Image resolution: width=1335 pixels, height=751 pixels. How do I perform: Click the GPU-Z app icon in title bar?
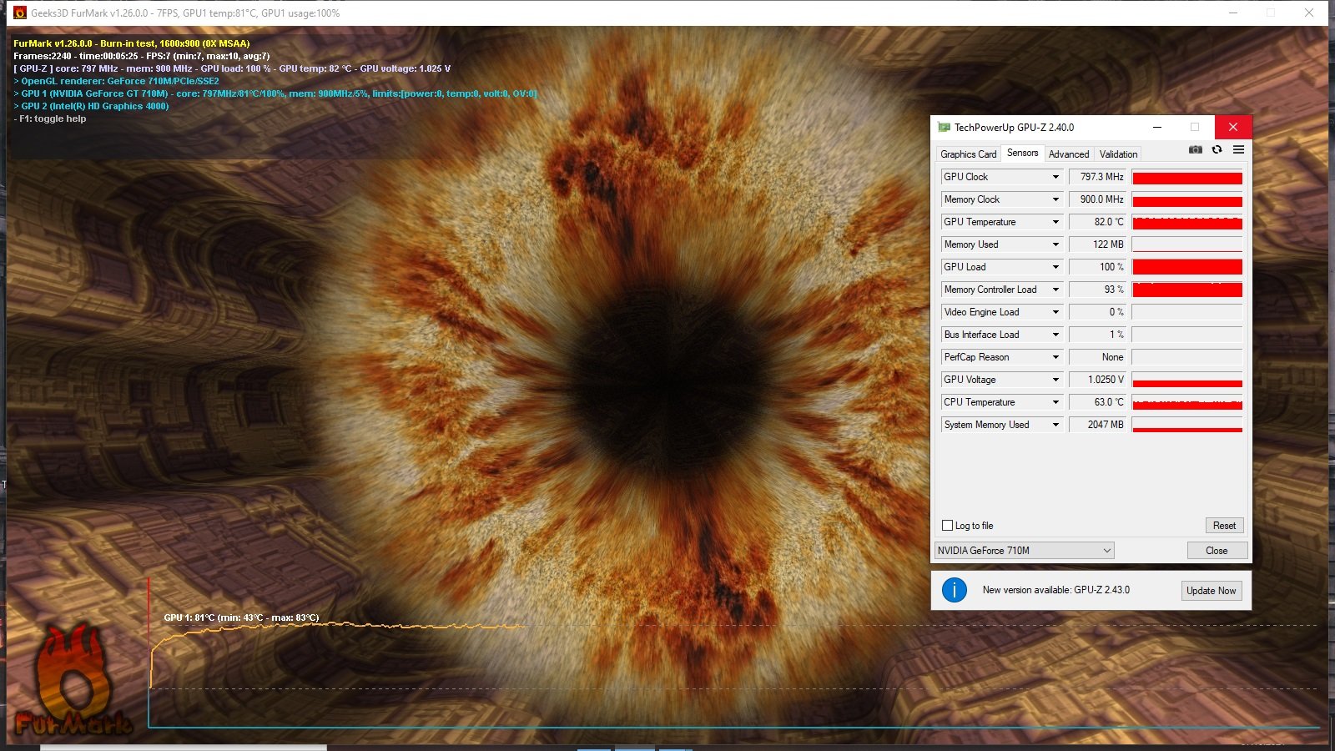pyautogui.click(x=944, y=128)
